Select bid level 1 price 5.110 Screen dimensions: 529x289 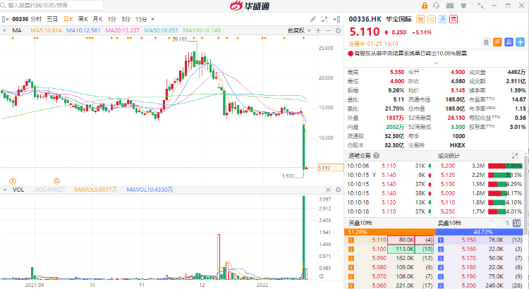click(379, 240)
